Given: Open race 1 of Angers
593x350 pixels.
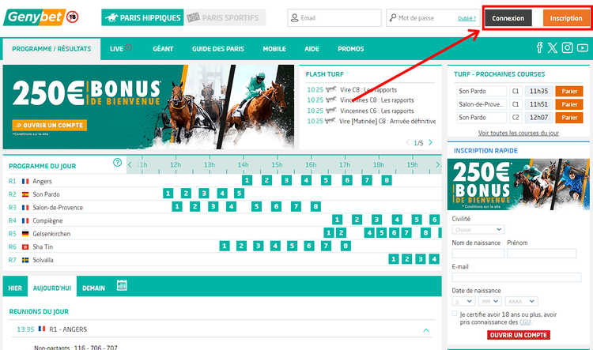Looking at the screenshot, I should 247,180.
